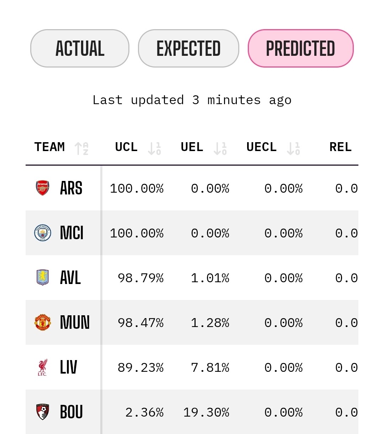
Task: Switch to the Actual tab
Action: tap(80, 48)
